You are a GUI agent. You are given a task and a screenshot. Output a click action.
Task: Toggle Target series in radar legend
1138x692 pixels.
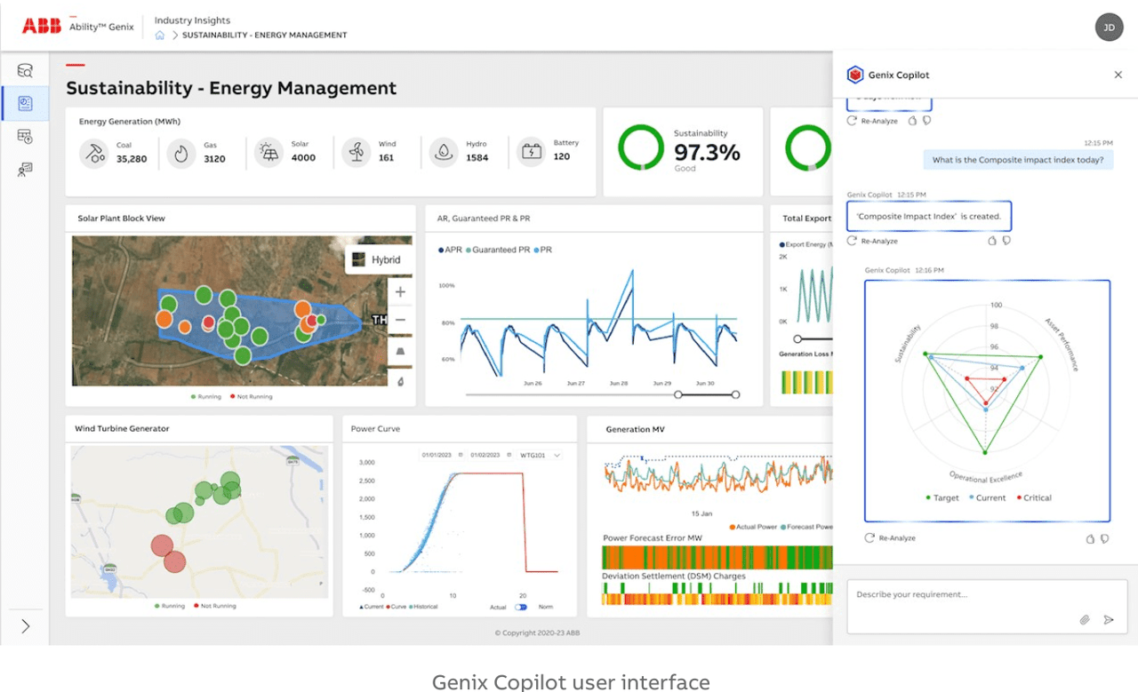click(x=942, y=498)
